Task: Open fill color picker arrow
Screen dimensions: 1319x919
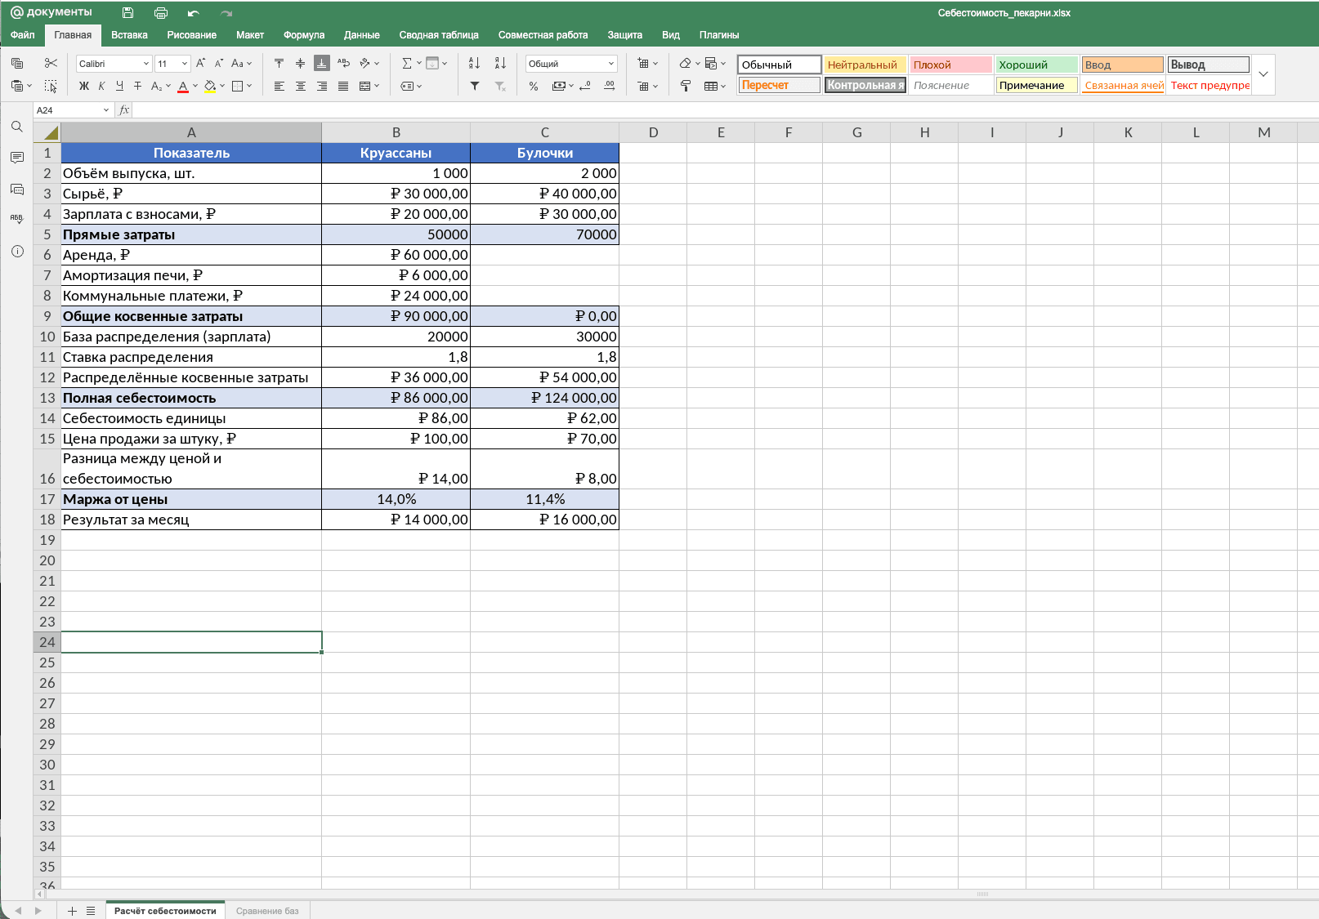Action: (x=222, y=86)
